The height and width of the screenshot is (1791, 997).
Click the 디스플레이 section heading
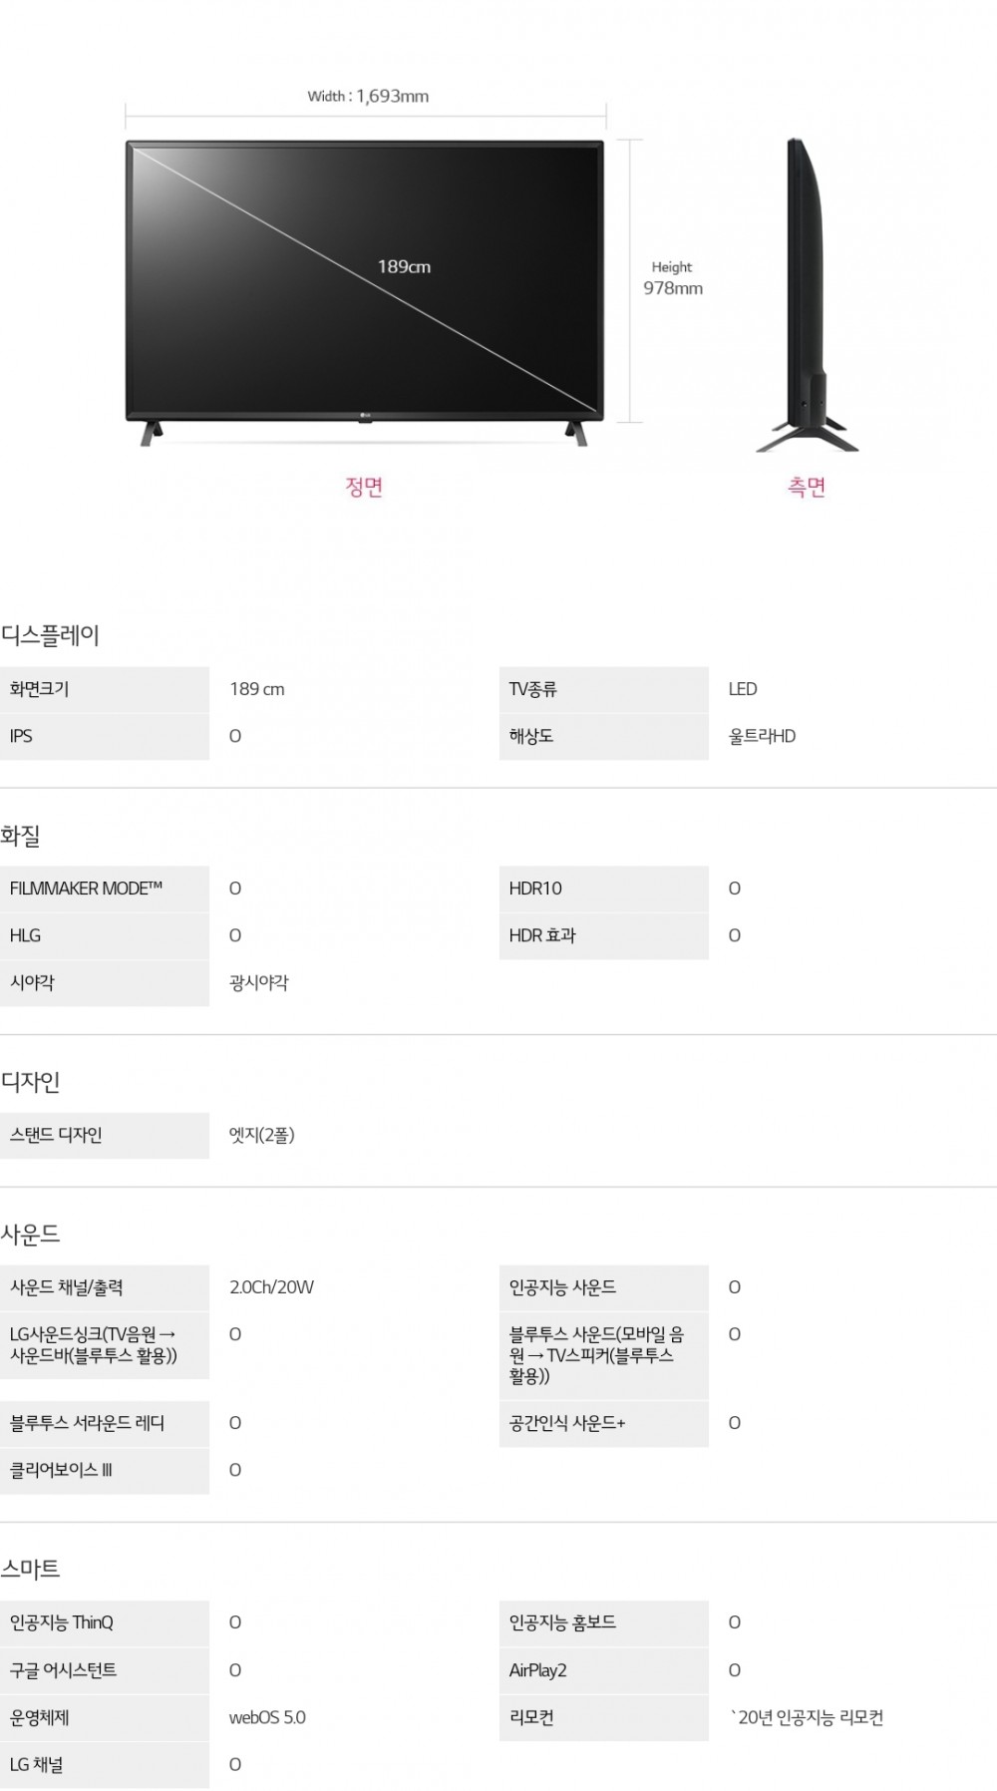(50, 635)
